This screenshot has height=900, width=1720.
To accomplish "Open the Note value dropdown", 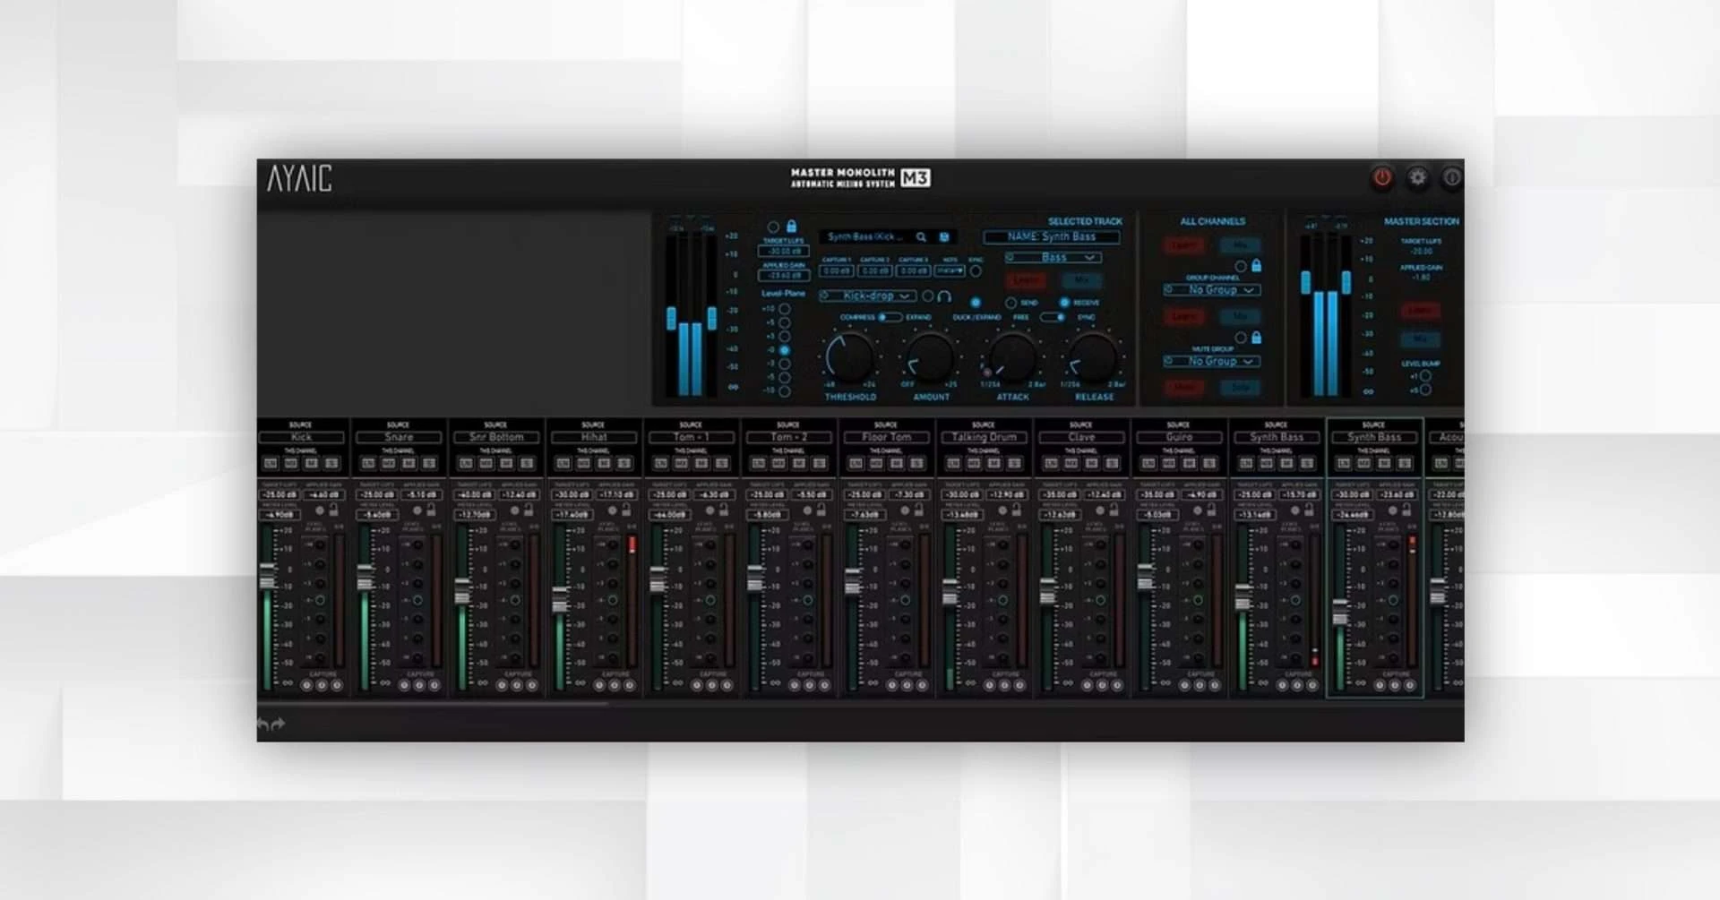I will click(950, 270).
